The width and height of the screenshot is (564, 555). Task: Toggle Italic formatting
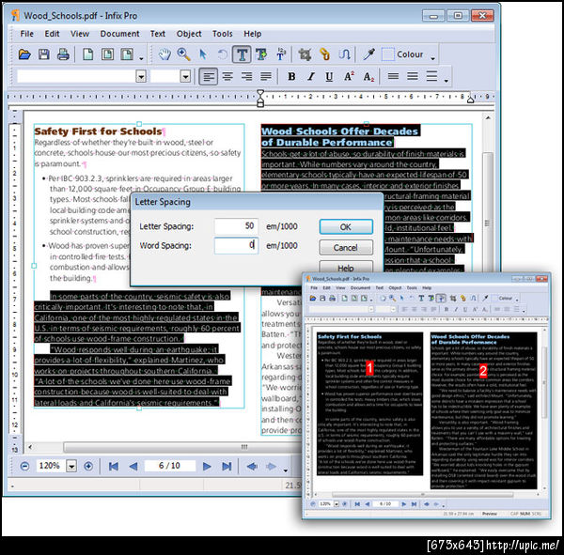(x=311, y=77)
